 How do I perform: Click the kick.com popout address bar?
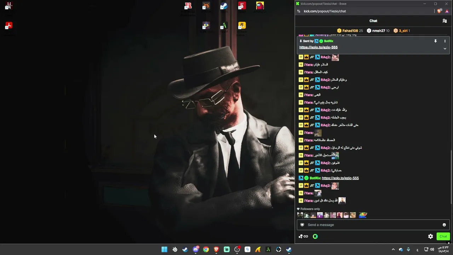coord(325,11)
